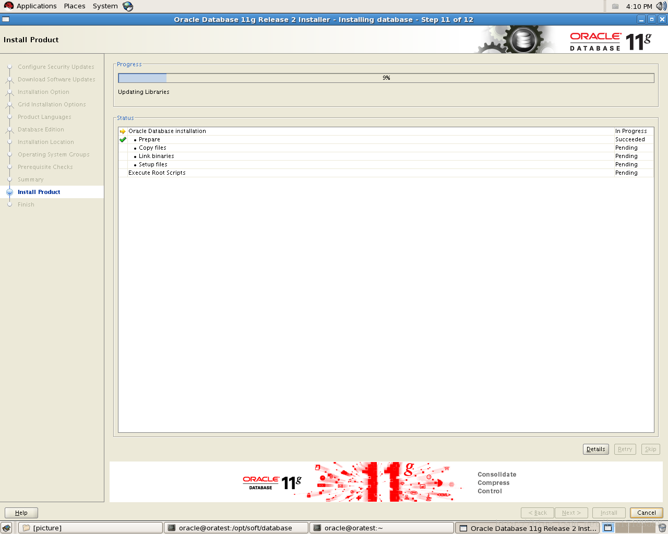Image resolution: width=668 pixels, height=534 pixels.
Task: Select the Prepare status row
Action: [386, 139]
